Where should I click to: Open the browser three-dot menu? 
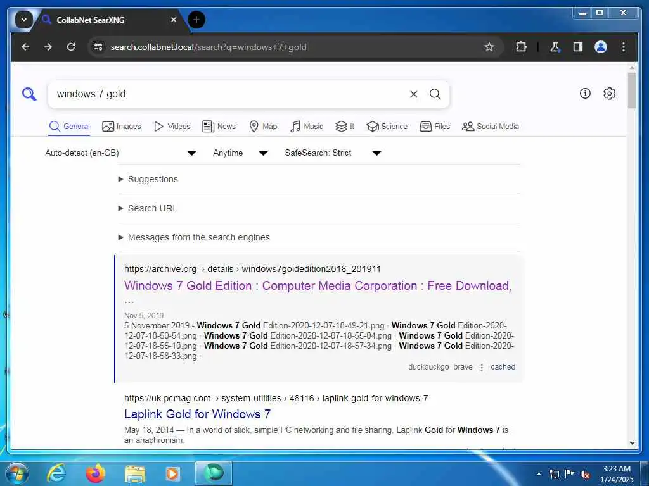624,47
